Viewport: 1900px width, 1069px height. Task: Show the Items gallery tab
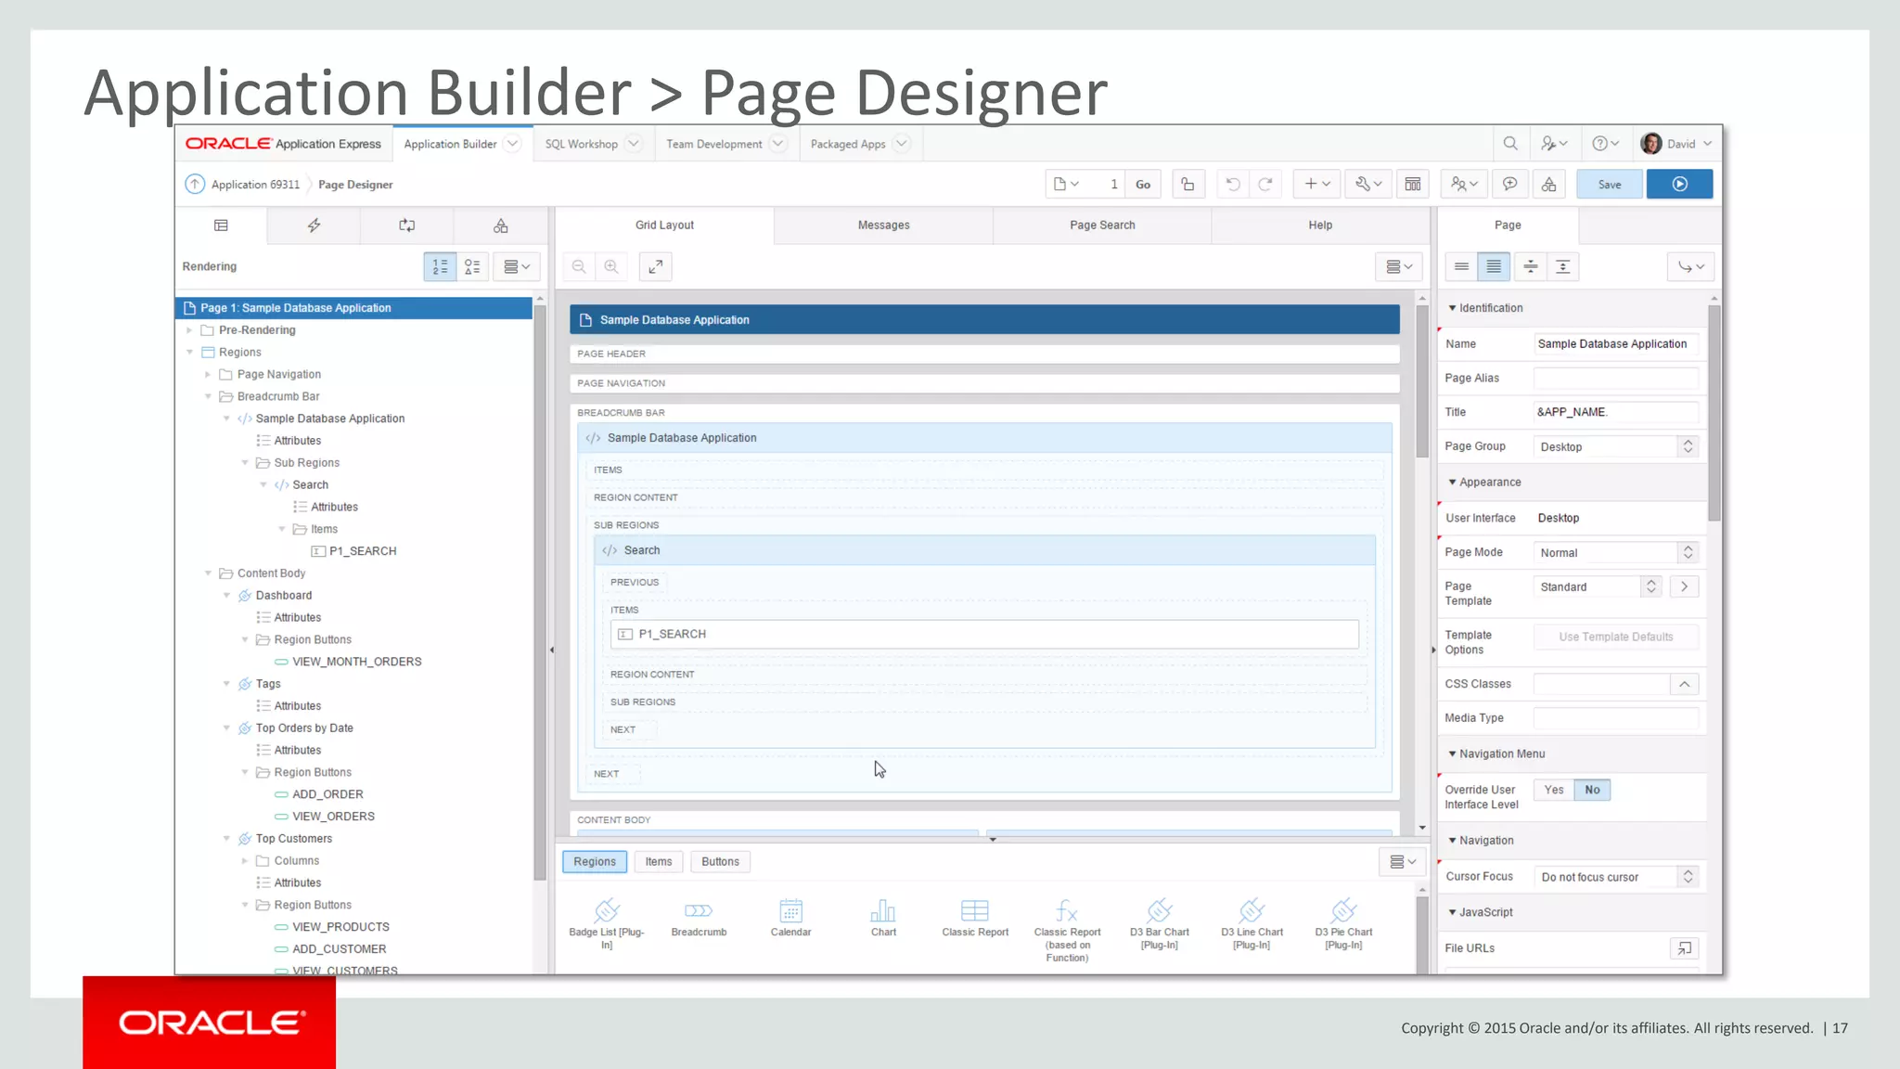[x=659, y=862]
